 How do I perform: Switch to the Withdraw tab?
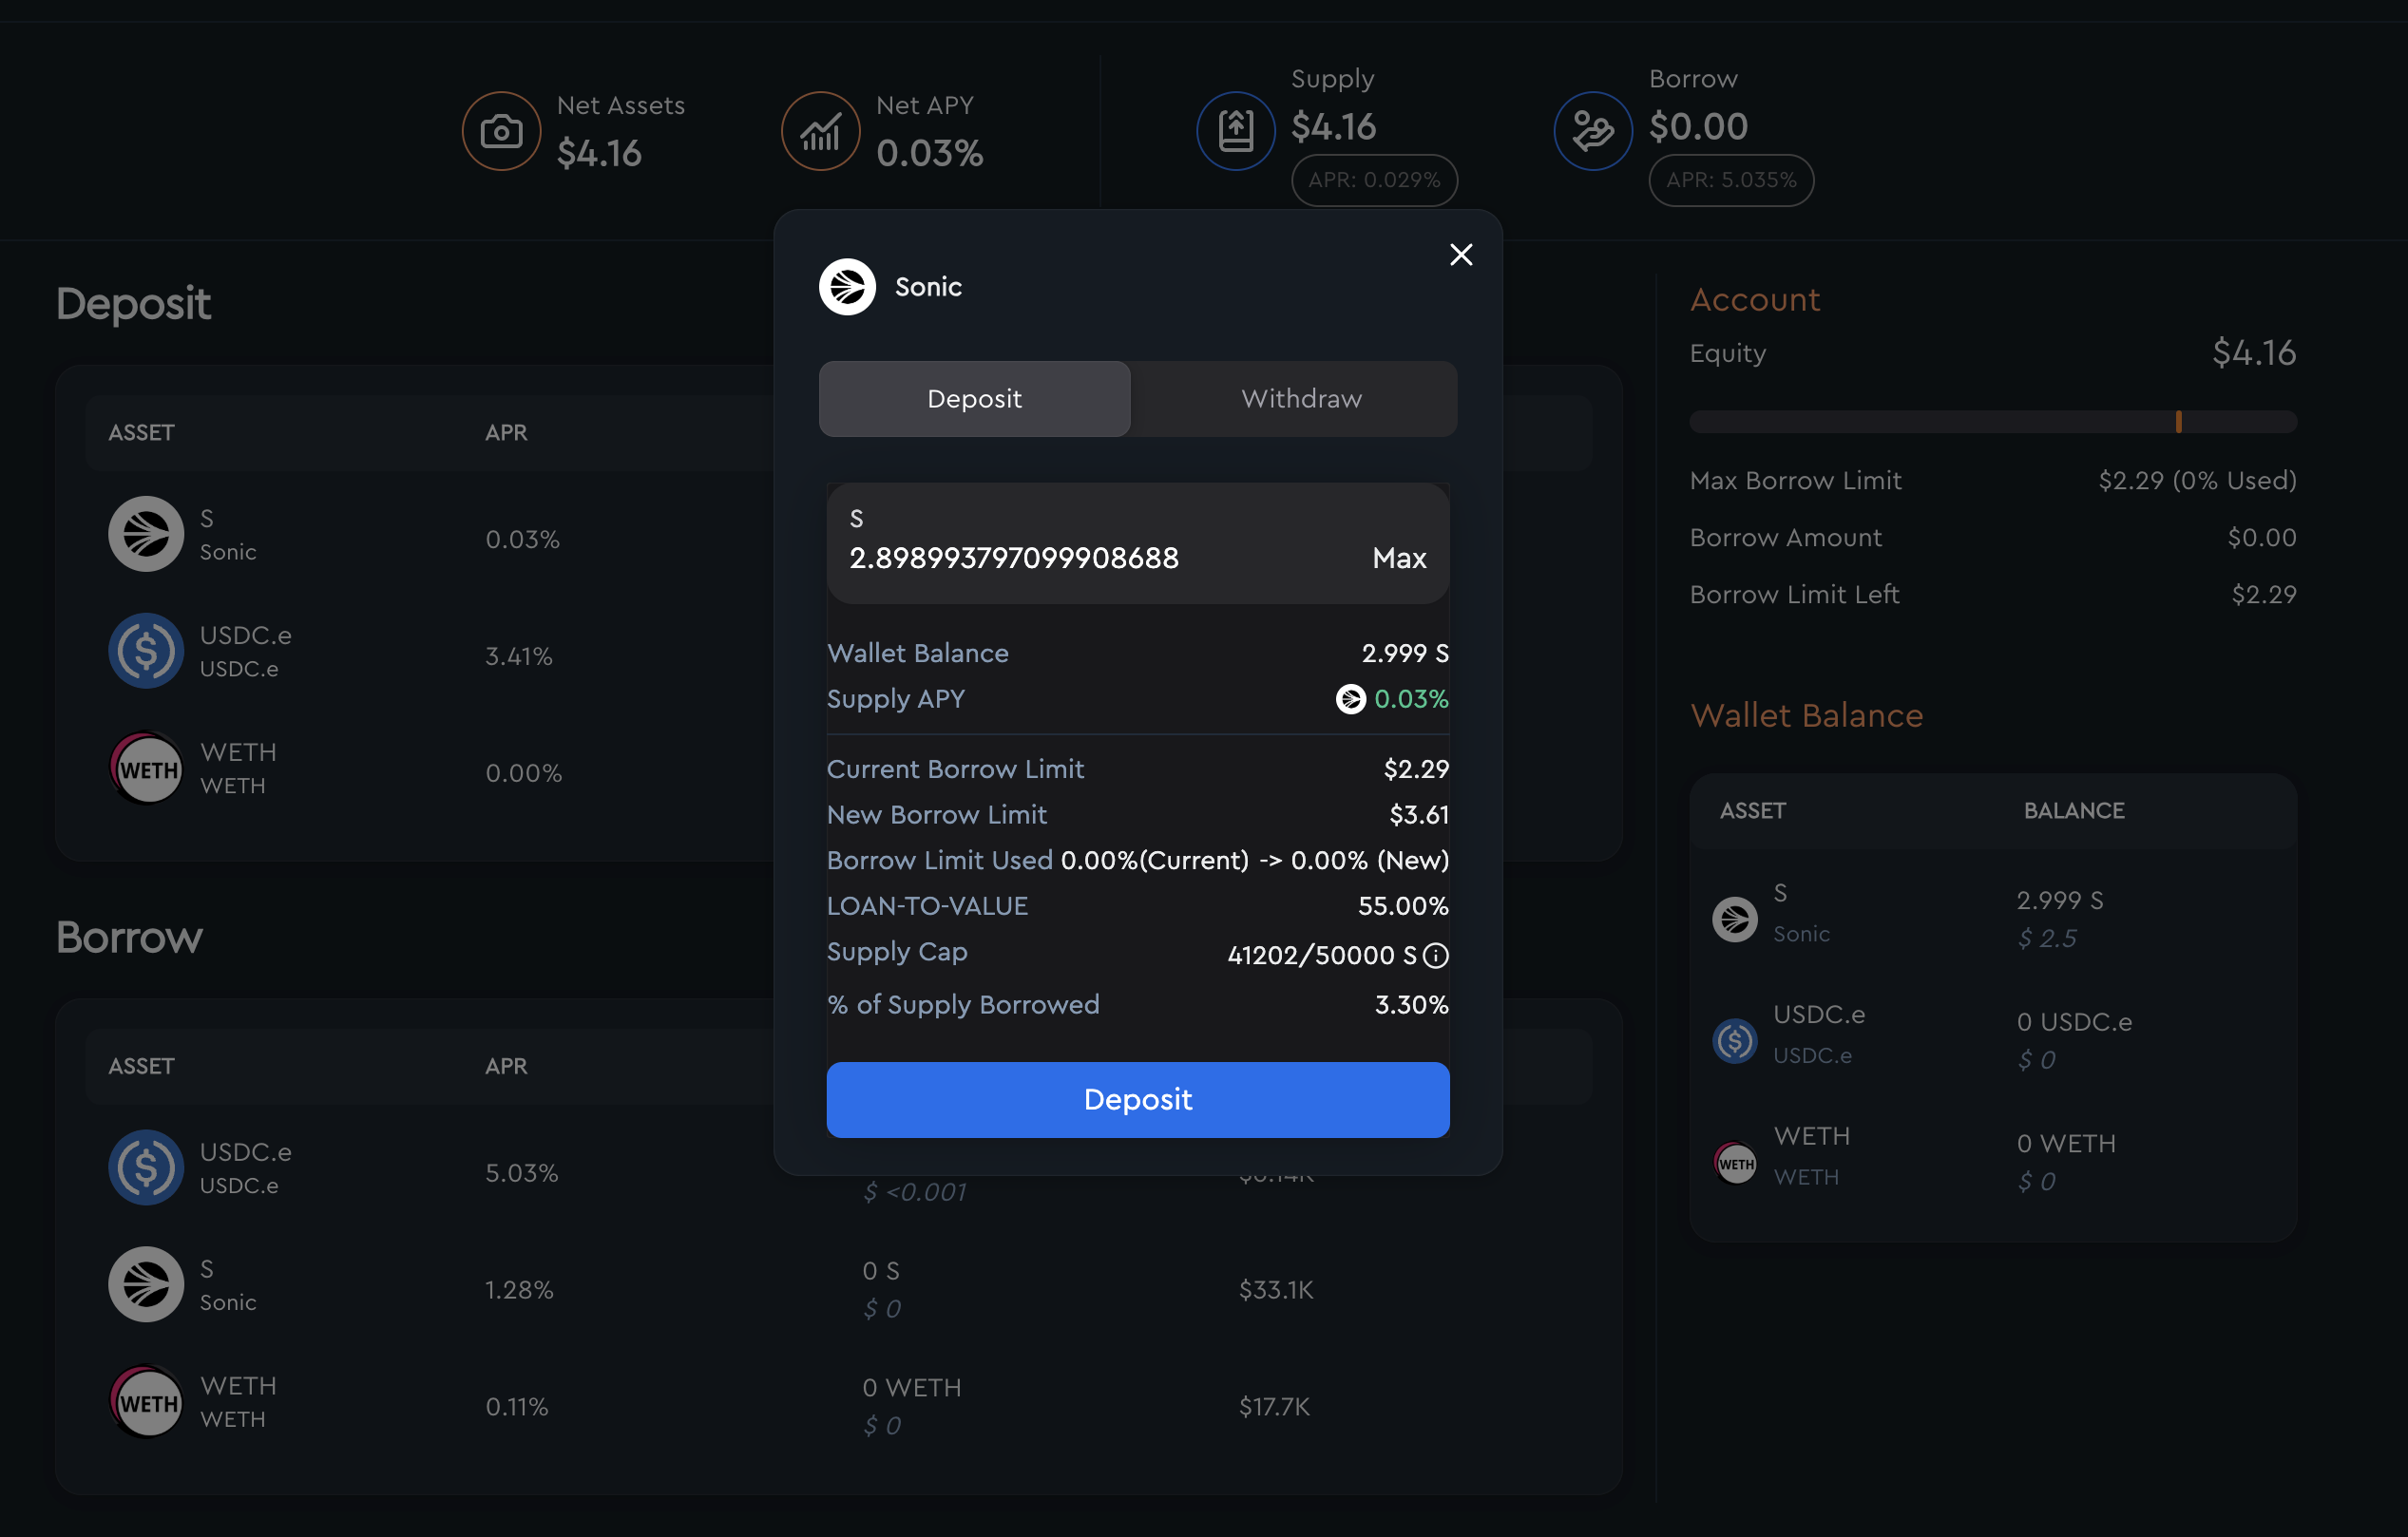(x=1300, y=399)
